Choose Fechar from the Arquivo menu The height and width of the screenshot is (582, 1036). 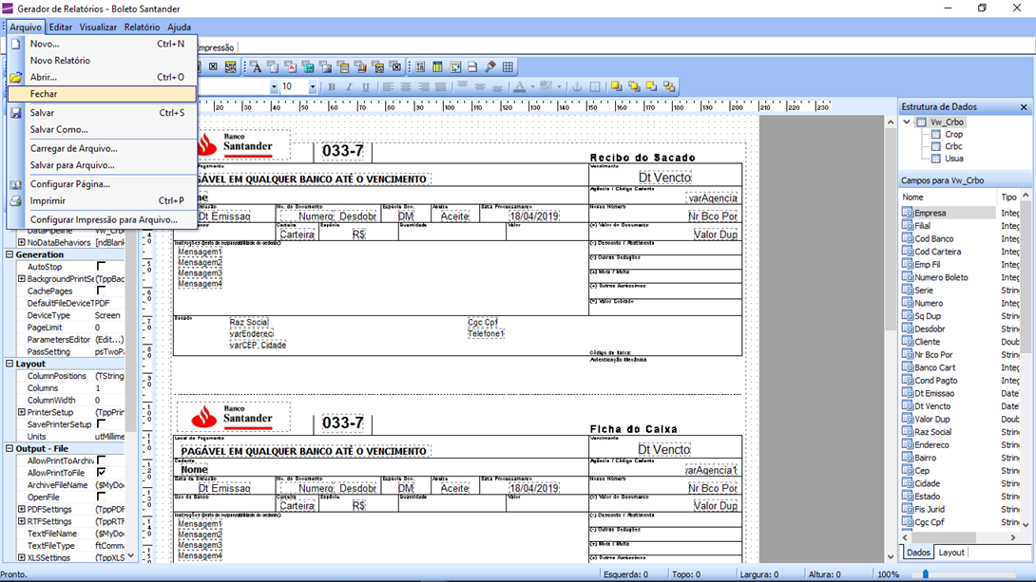tap(44, 94)
